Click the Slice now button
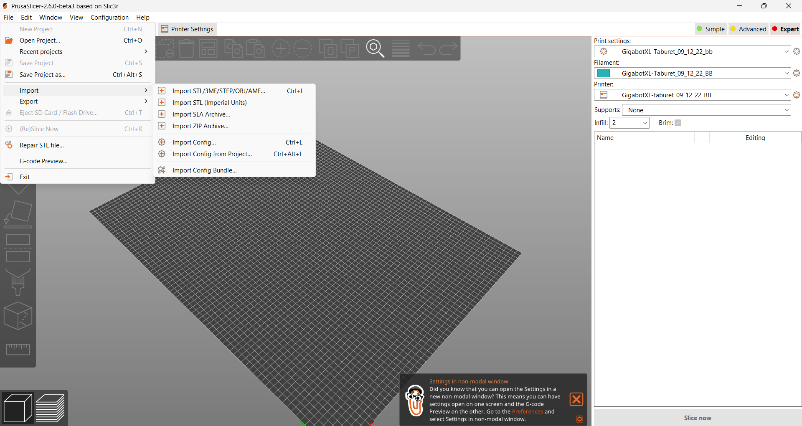 (697, 418)
